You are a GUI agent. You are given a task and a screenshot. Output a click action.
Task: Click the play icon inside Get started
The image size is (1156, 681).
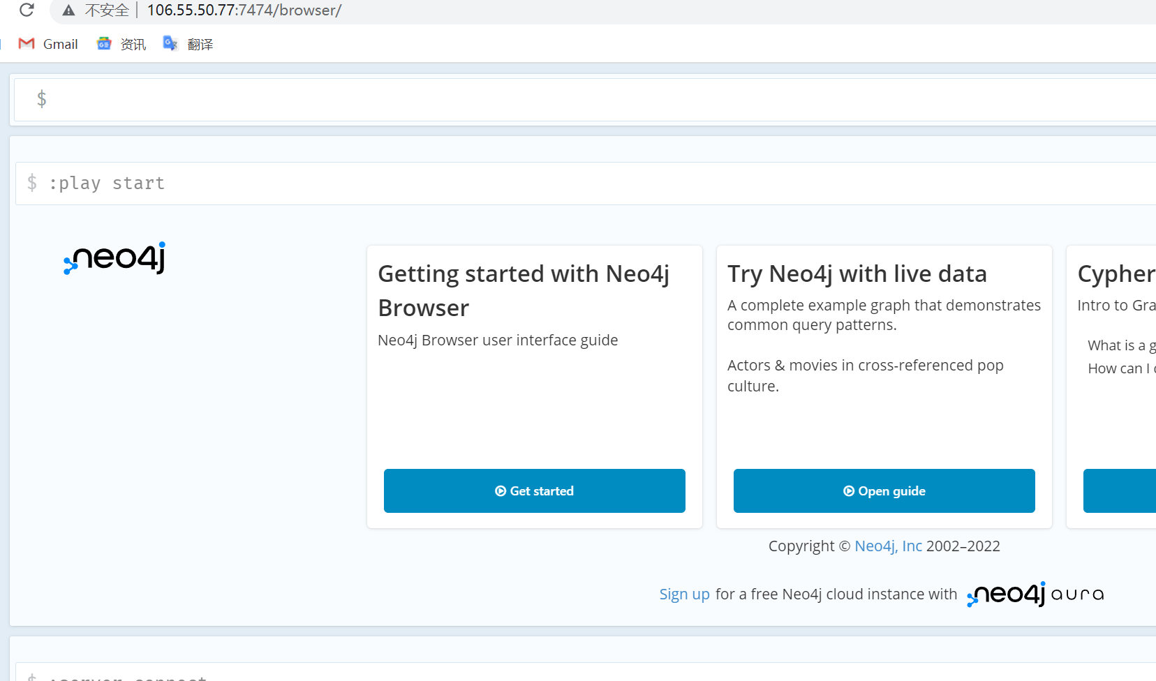500,491
